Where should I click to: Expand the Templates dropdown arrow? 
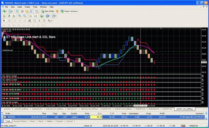[56, 16]
